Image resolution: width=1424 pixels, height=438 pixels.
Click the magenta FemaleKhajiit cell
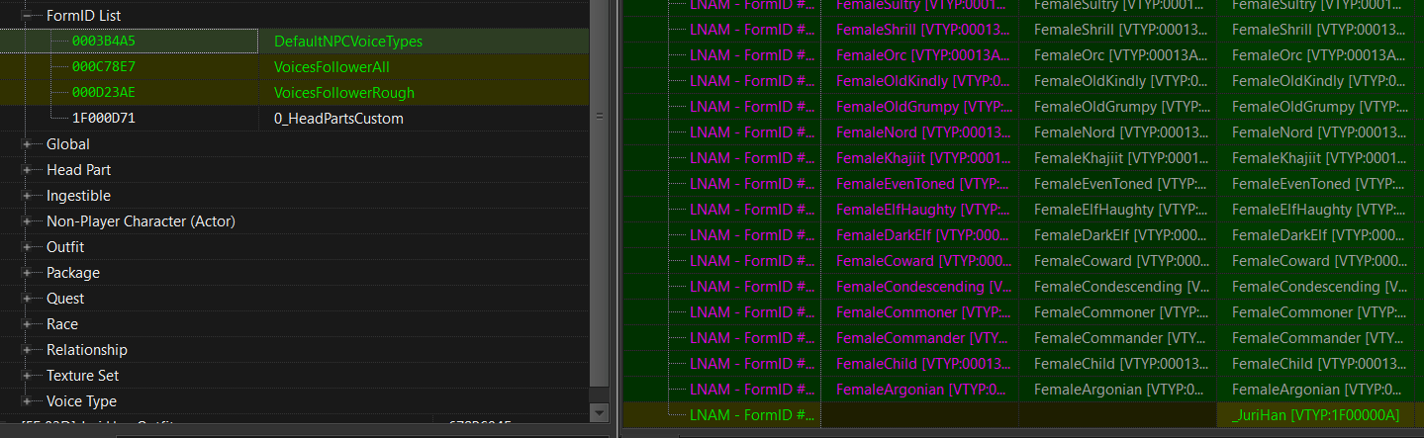(x=922, y=158)
